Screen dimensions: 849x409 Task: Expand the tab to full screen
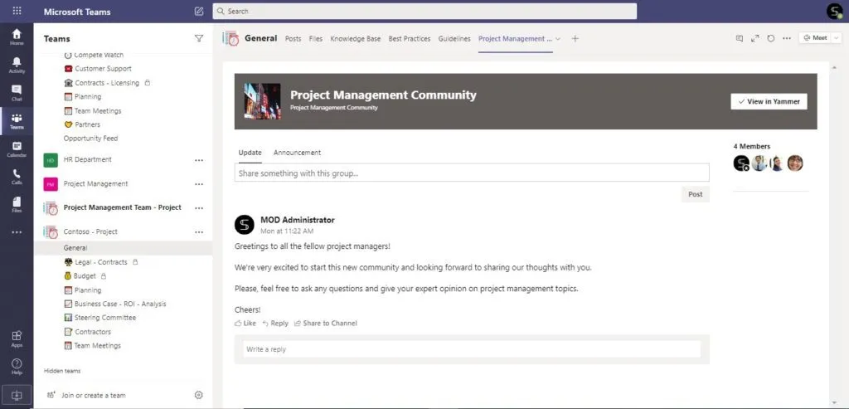click(754, 38)
